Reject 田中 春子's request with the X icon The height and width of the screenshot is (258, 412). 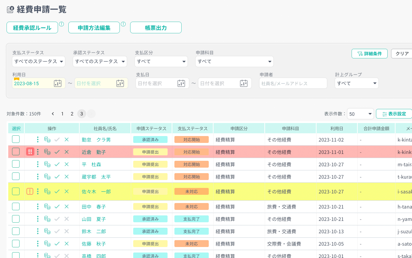point(67,206)
